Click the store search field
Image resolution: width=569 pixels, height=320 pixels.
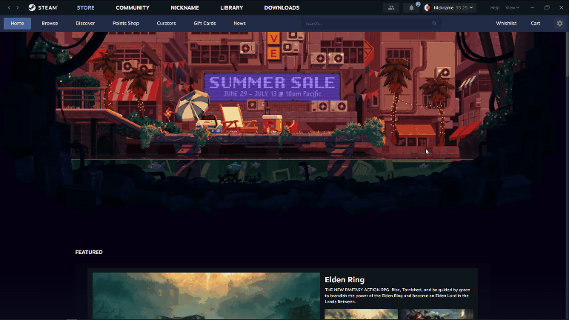(370, 24)
